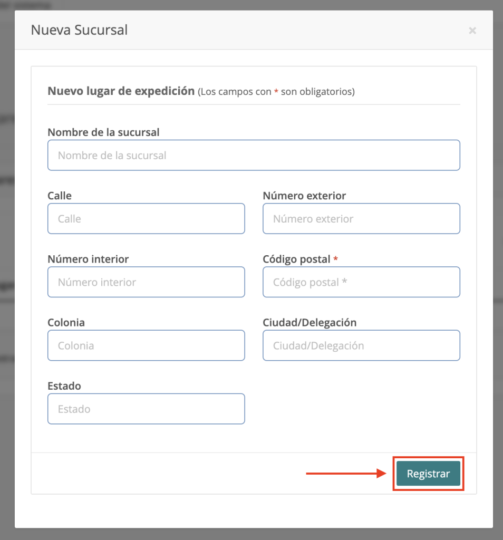Viewport: 503px width, 540px height.
Task: Click the bold 'Número exterior' label text
Action: (304, 196)
